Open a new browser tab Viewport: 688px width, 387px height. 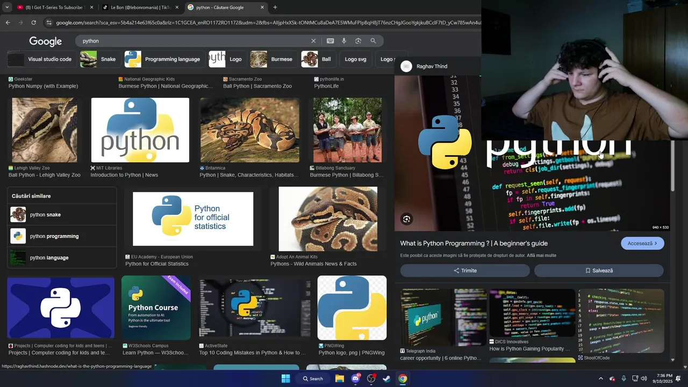click(275, 8)
